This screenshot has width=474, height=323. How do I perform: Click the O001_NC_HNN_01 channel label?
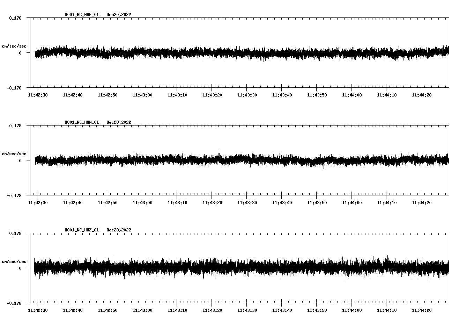[81, 122]
